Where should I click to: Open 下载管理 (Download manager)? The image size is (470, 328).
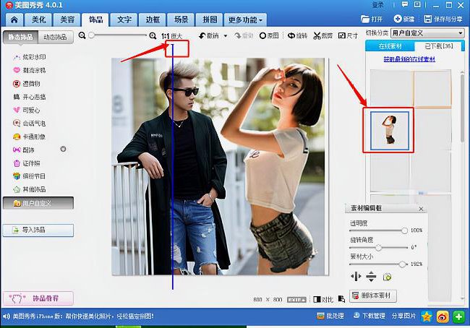click(x=369, y=316)
